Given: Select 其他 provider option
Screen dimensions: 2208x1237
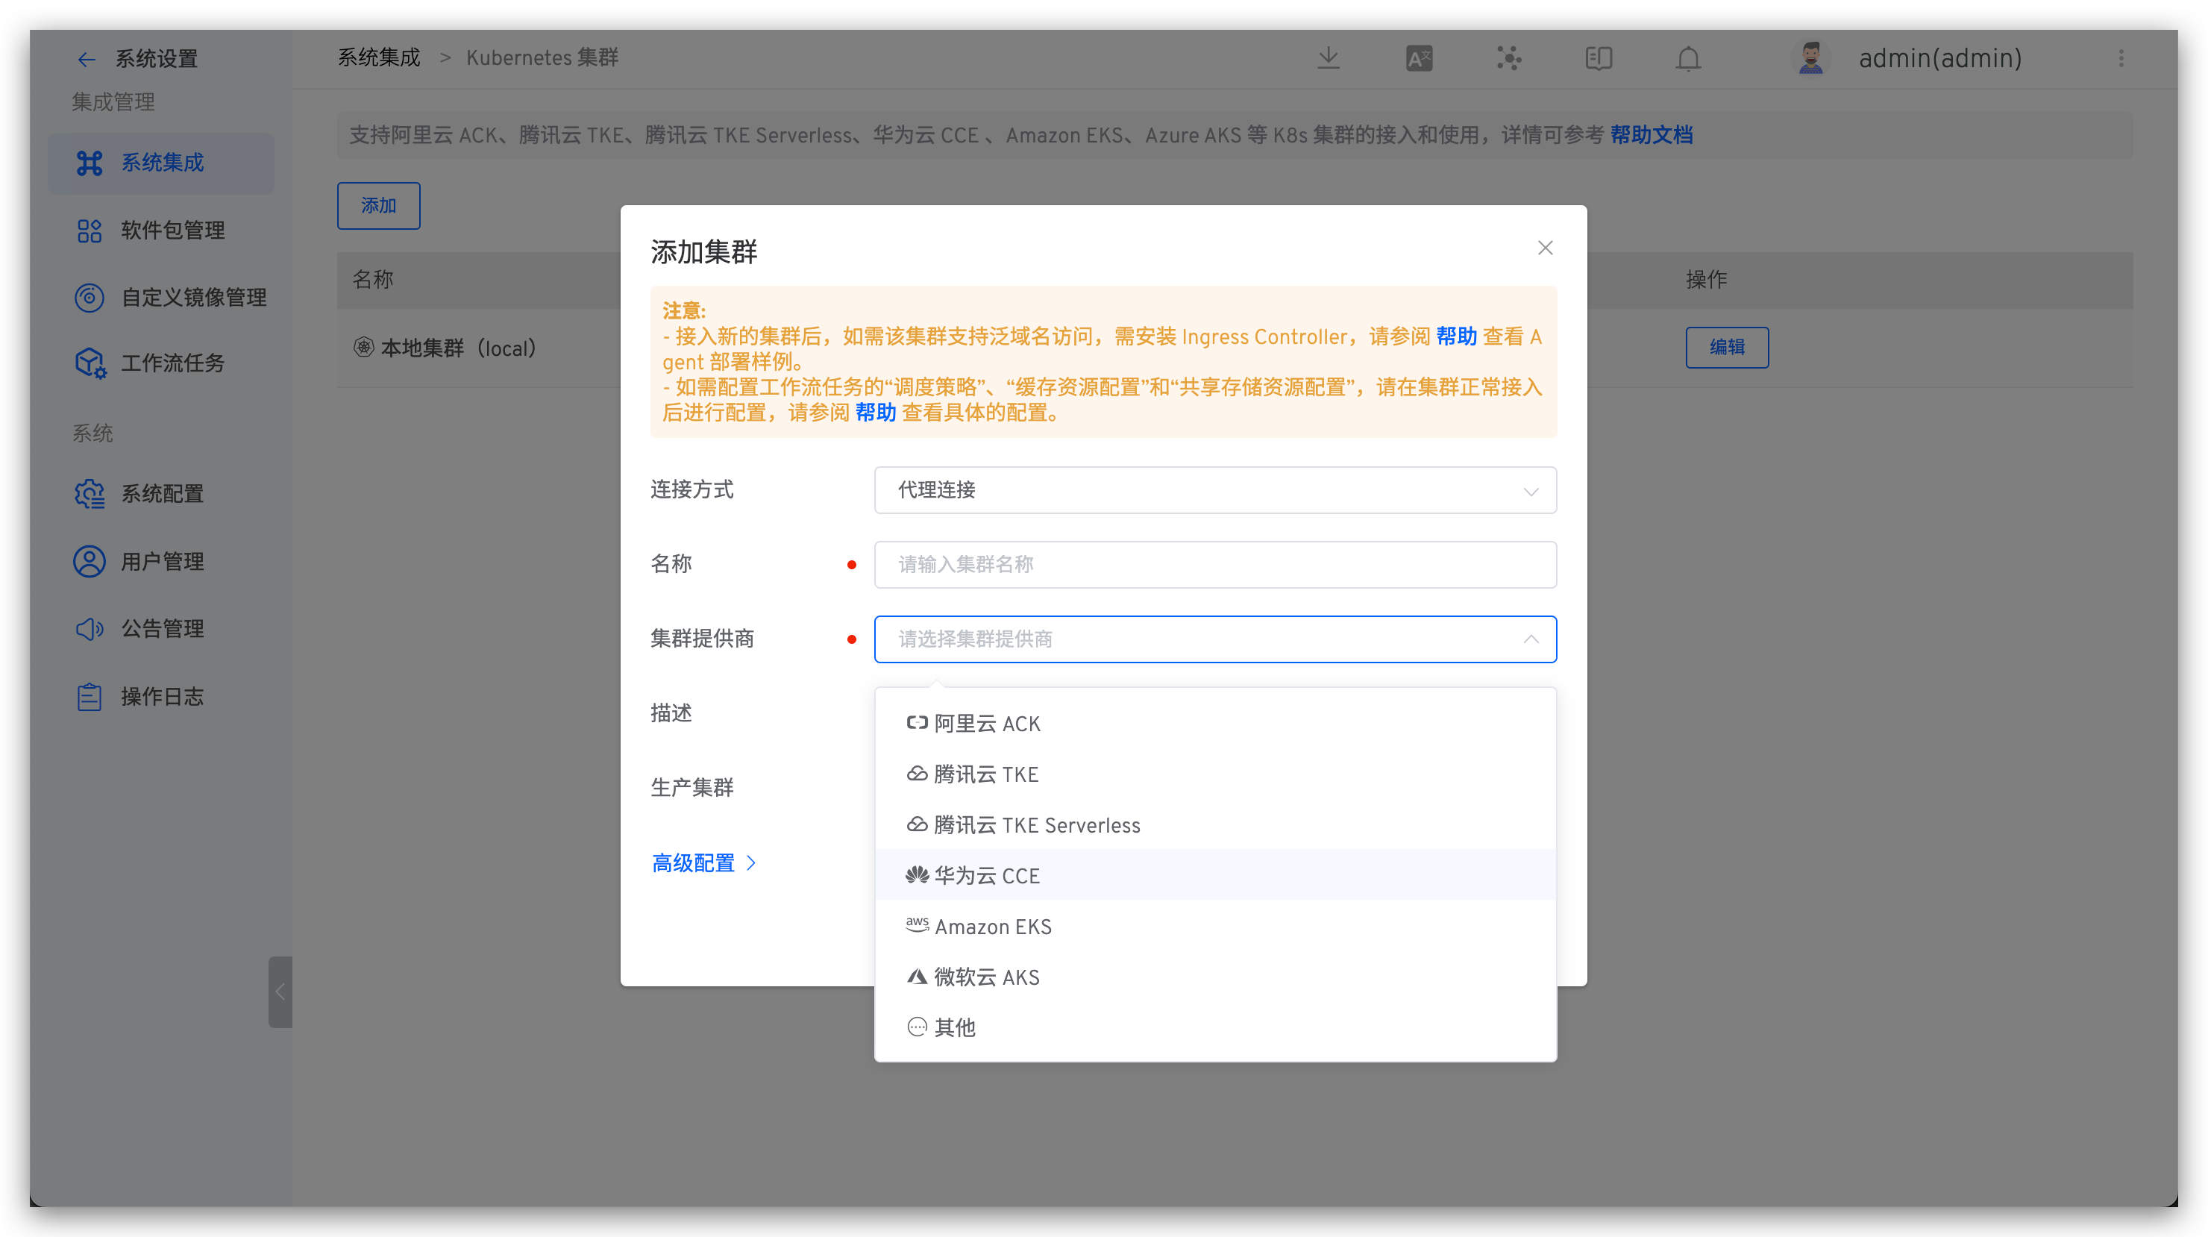Looking at the screenshot, I should [1215, 1027].
